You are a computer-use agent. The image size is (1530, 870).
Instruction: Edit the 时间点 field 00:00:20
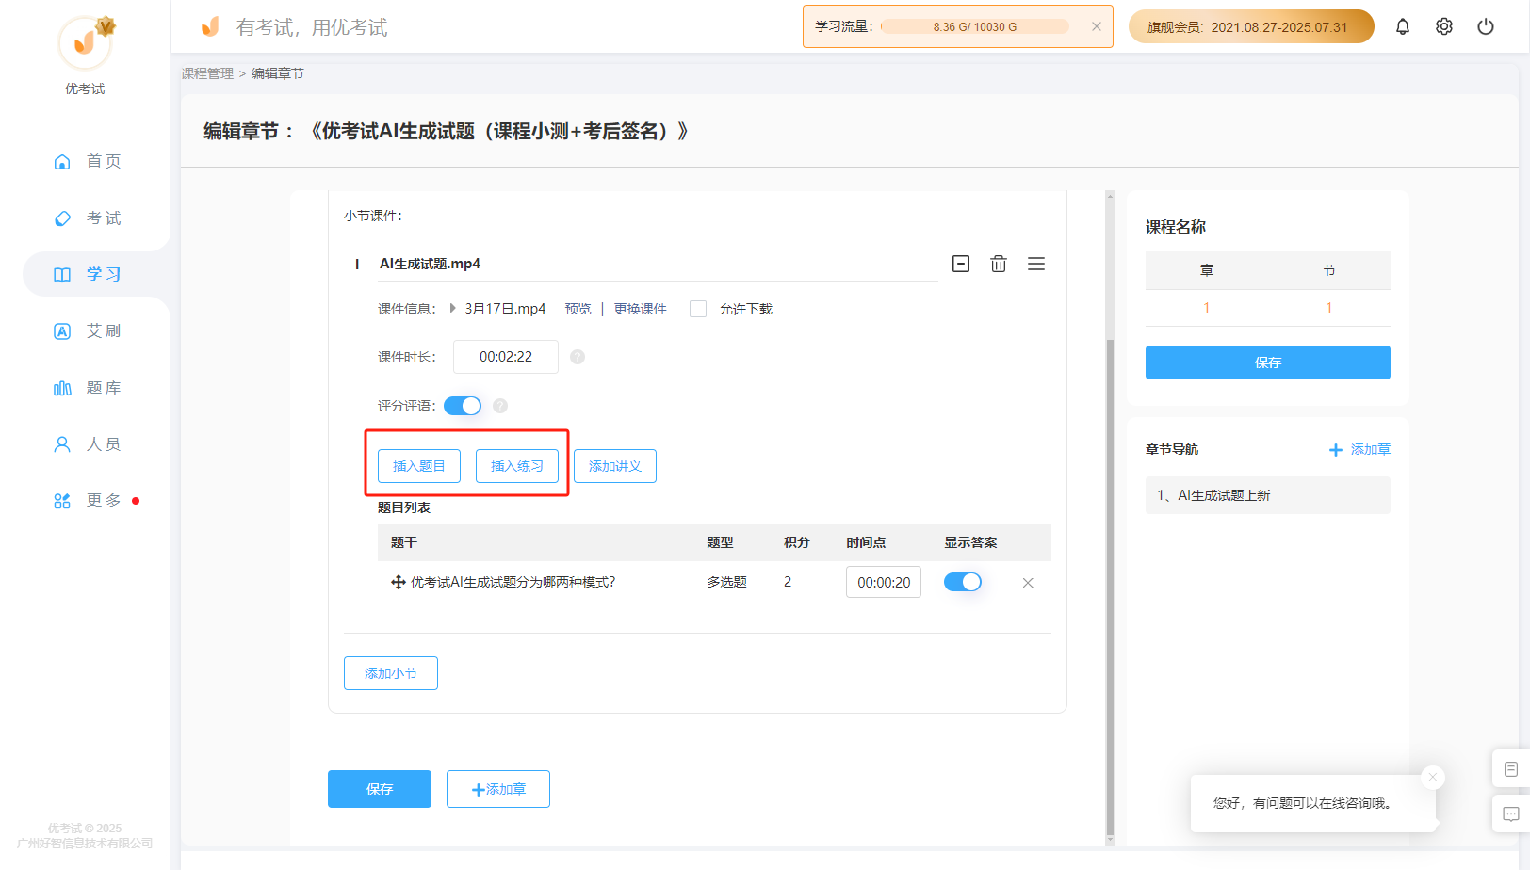click(884, 582)
